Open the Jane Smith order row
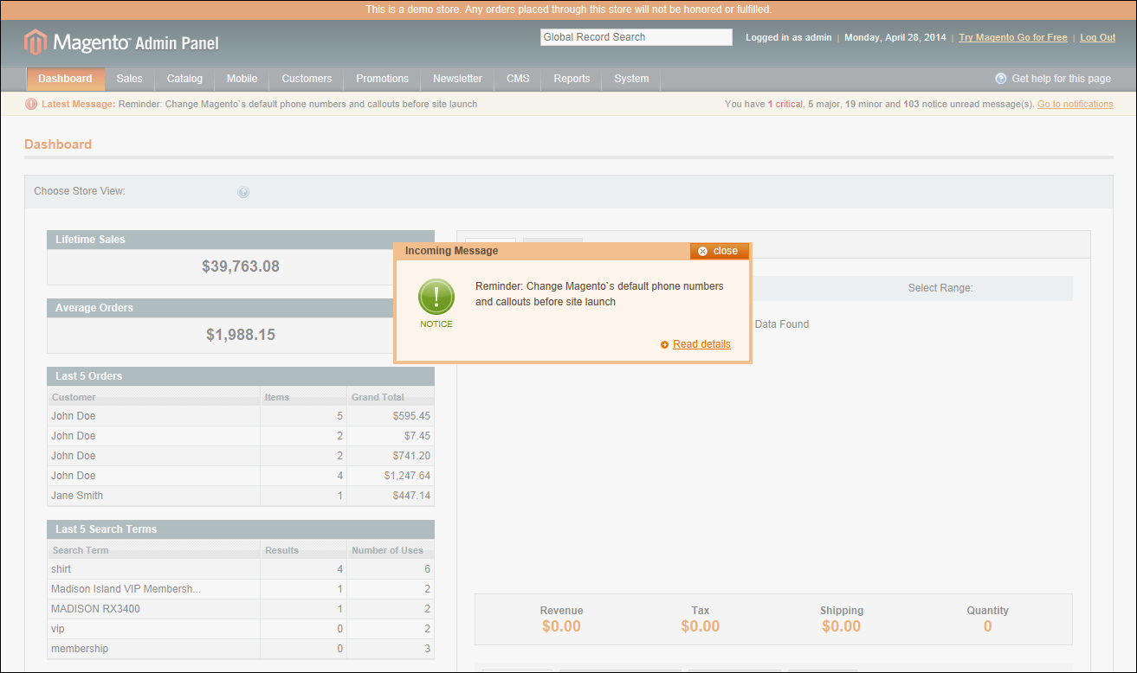 [241, 496]
